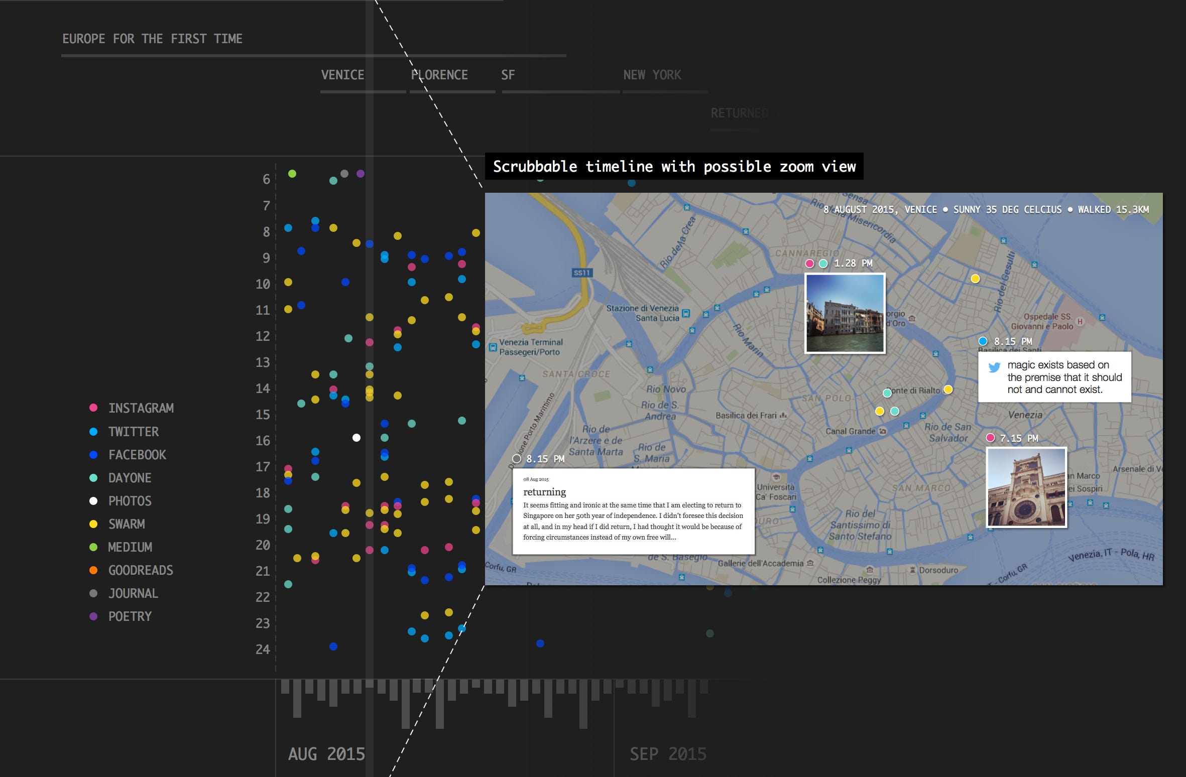Click the SS11 road shield on map
Image resolution: width=1186 pixels, height=777 pixels.
tap(582, 273)
